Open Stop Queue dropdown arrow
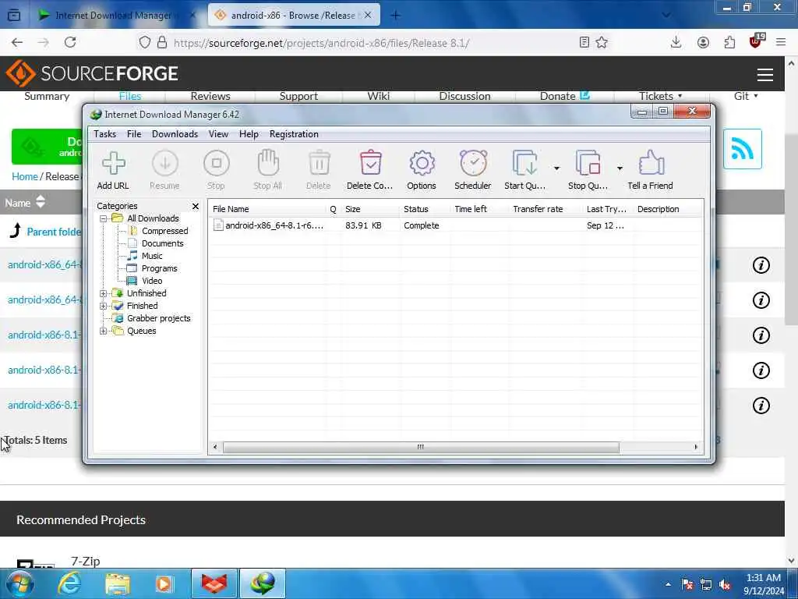Image resolution: width=798 pixels, height=599 pixels. (x=620, y=168)
